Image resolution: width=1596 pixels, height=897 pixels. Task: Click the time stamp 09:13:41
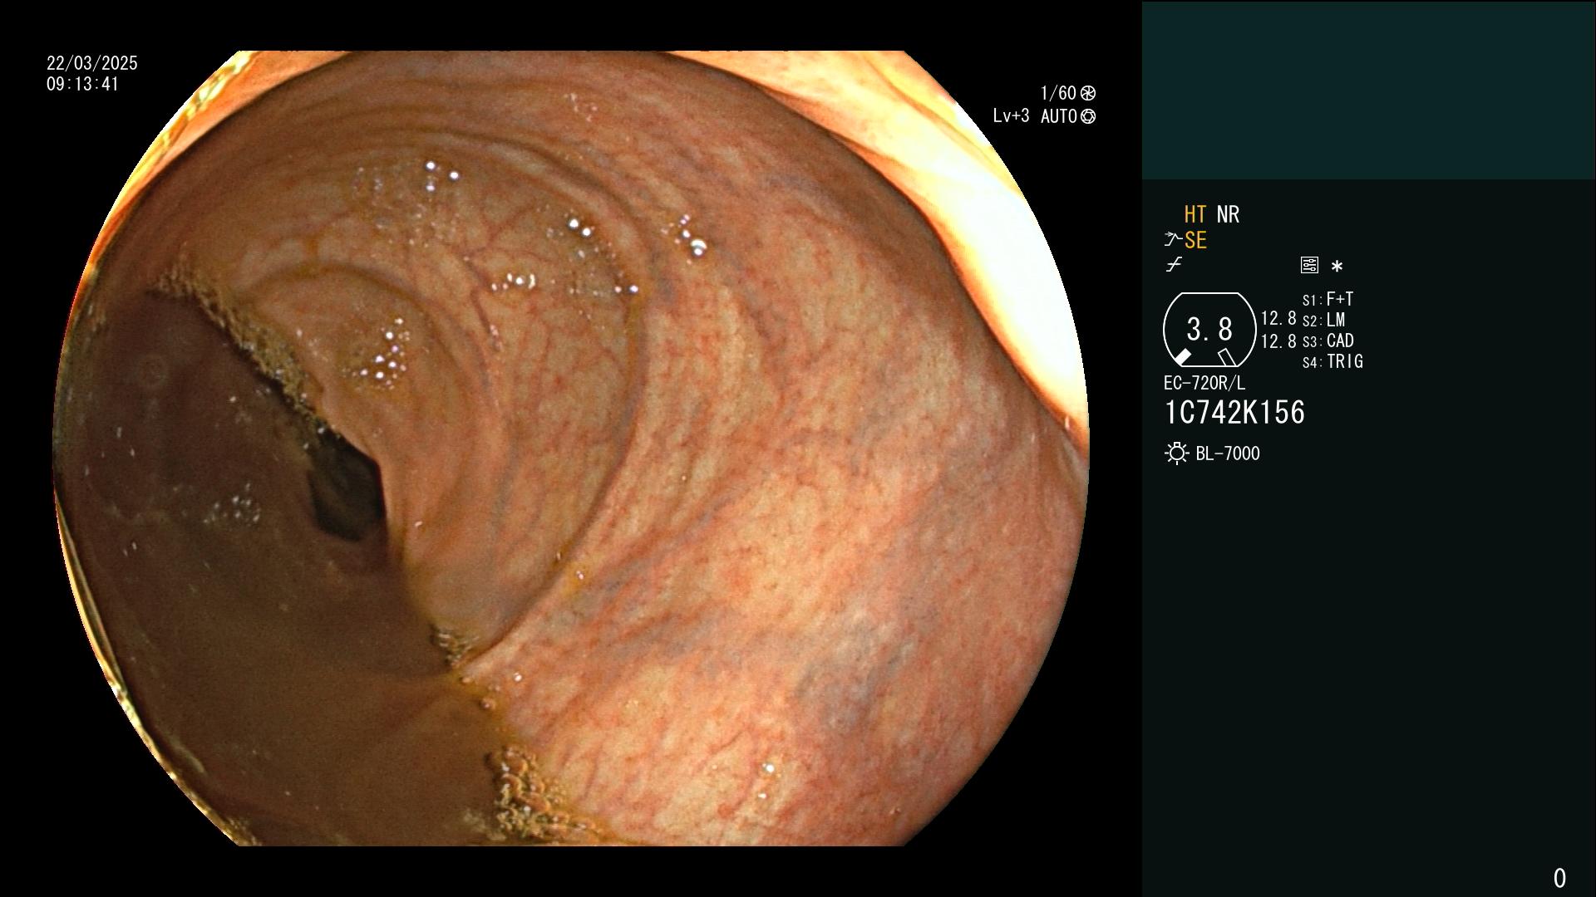[83, 84]
